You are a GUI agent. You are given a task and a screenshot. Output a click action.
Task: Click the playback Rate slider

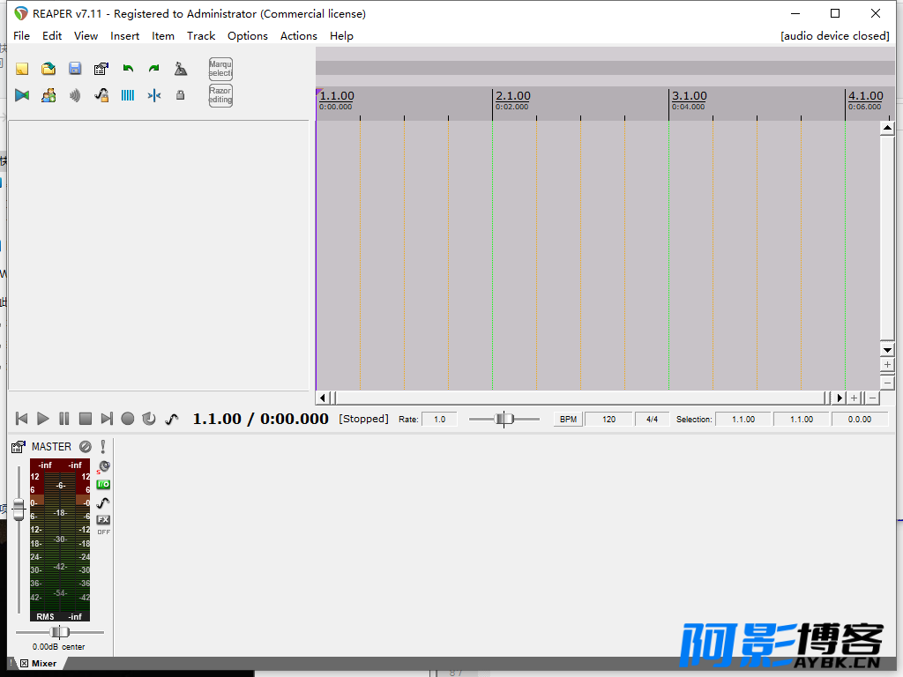click(504, 420)
